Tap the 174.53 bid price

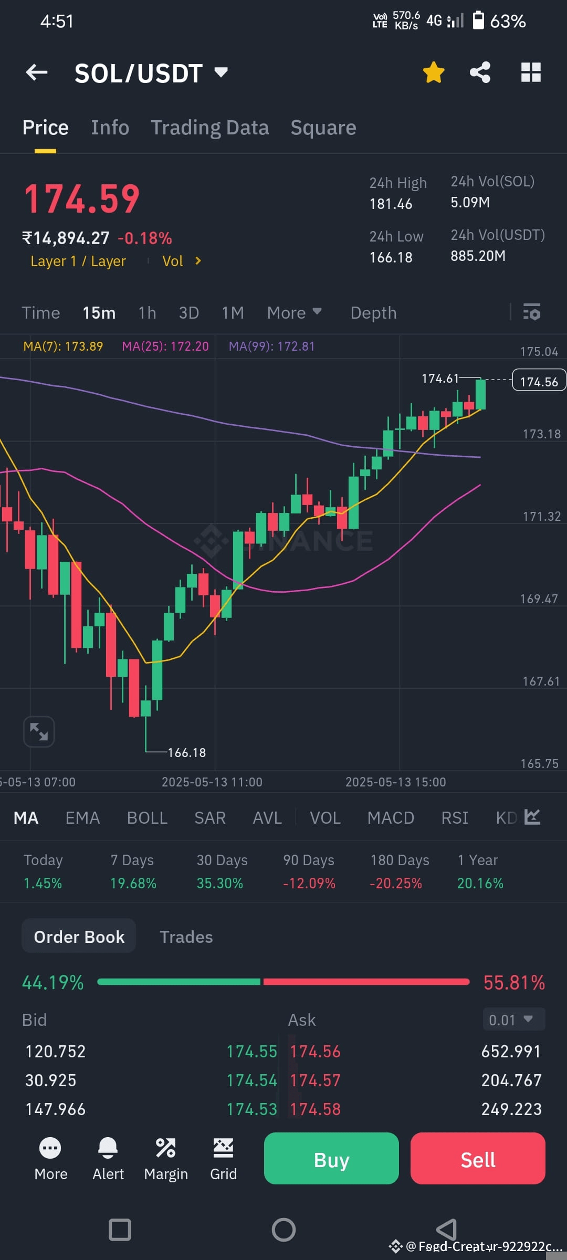pos(251,1109)
